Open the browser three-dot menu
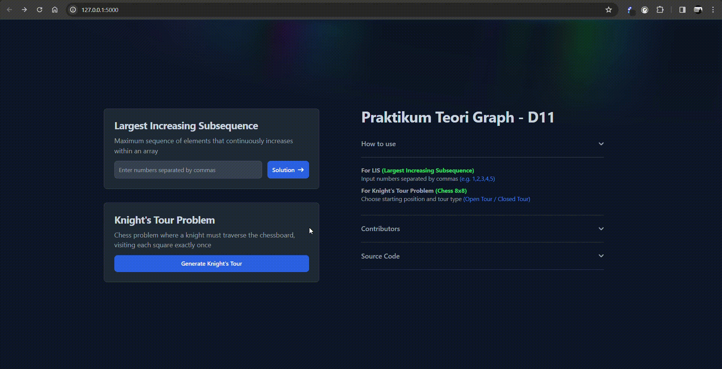Image resolution: width=722 pixels, height=369 pixels. (x=713, y=10)
